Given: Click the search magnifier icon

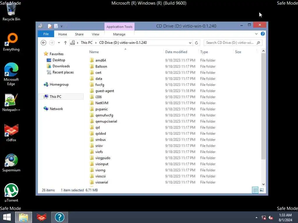Looking at the screenshot, I should pos(258,43).
